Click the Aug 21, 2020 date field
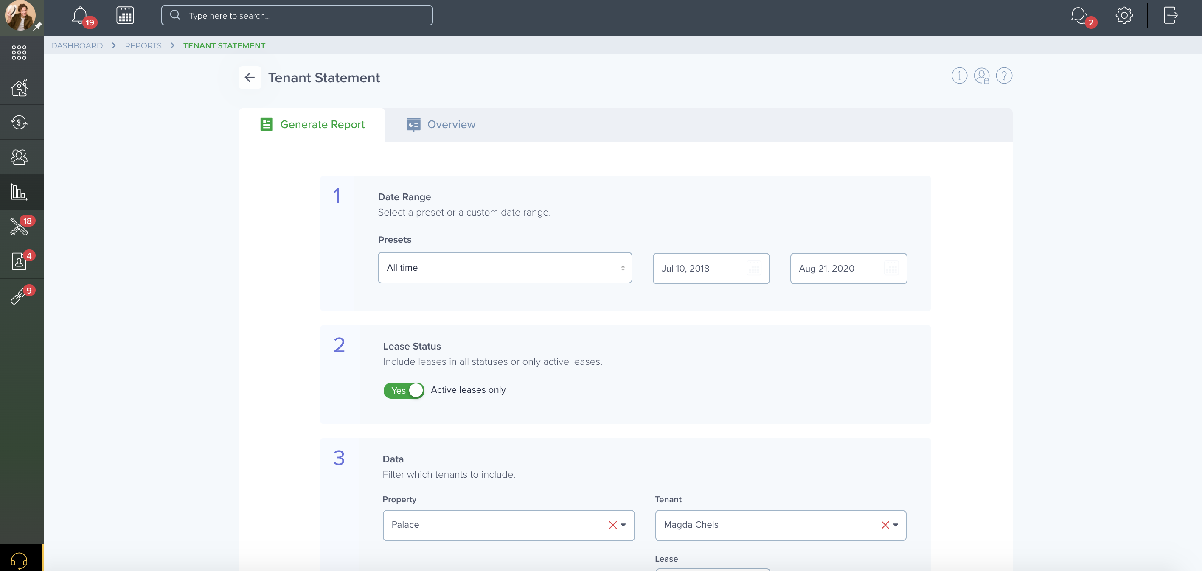This screenshot has width=1202, height=571. click(x=848, y=268)
